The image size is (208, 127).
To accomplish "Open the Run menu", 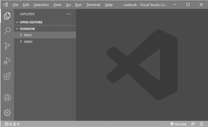I will pos(78,5).
